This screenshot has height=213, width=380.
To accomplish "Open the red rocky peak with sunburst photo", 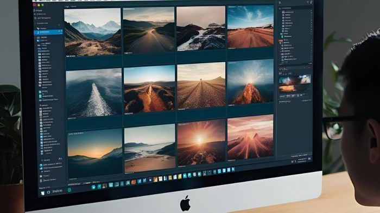I will 251,82.
